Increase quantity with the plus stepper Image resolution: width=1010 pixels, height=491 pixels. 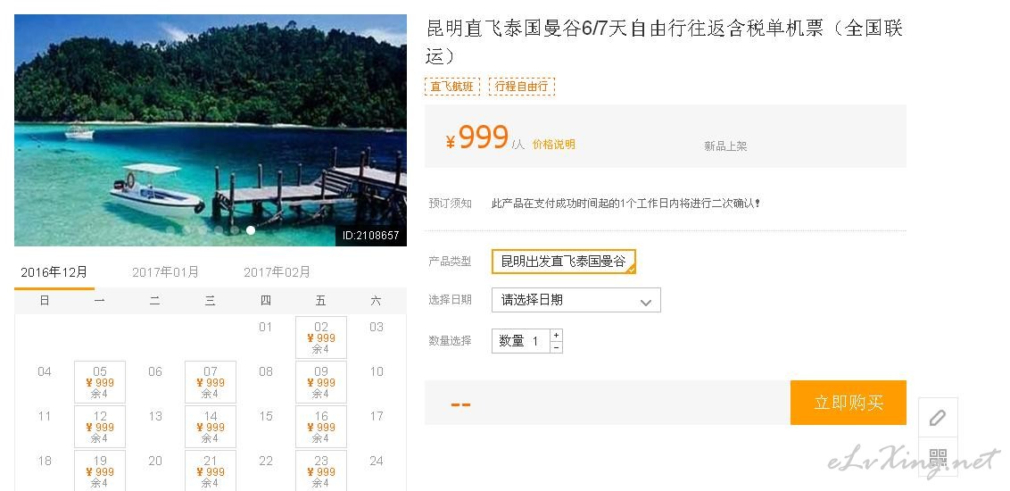point(557,335)
